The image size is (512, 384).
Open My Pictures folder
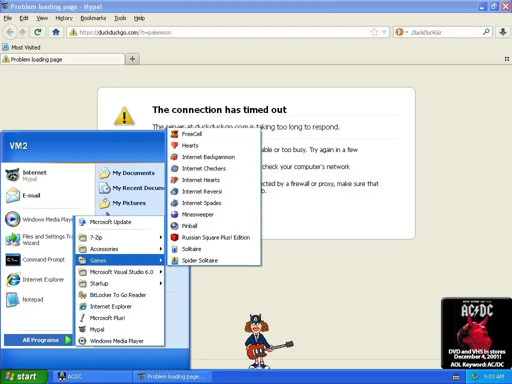(130, 203)
